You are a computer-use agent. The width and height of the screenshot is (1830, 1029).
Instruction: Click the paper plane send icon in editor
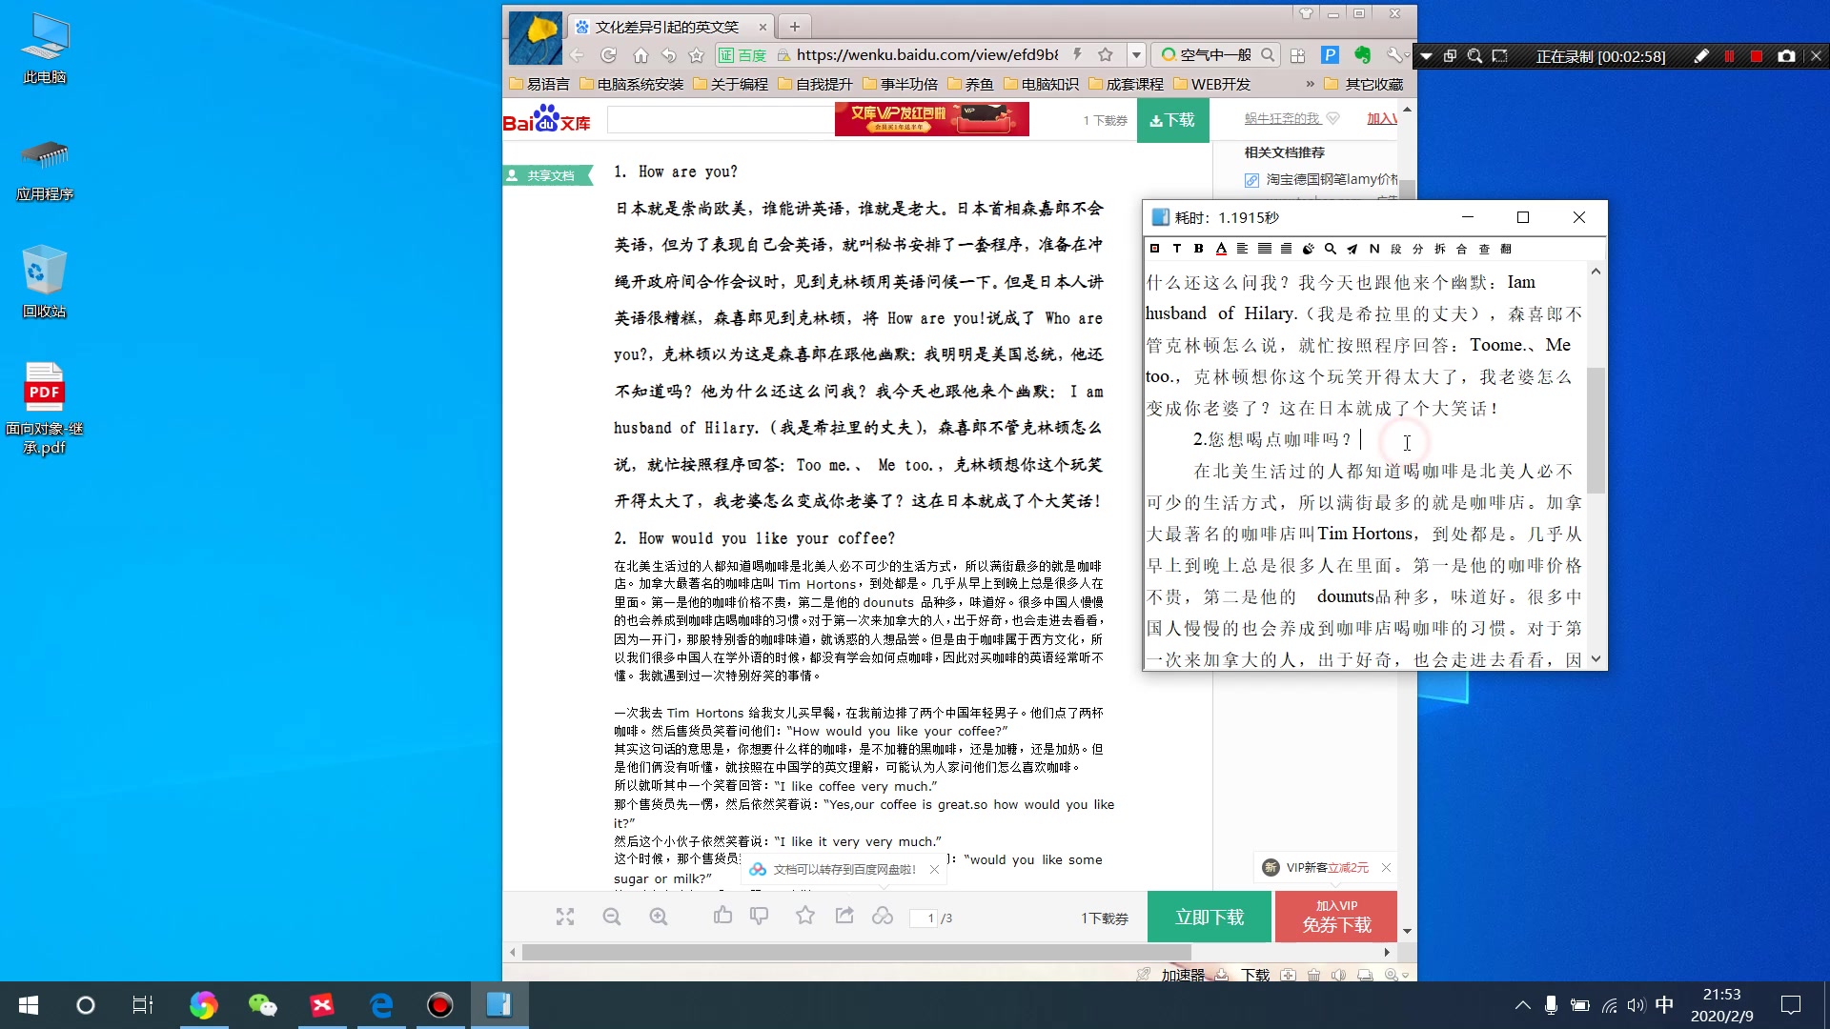(x=1352, y=249)
